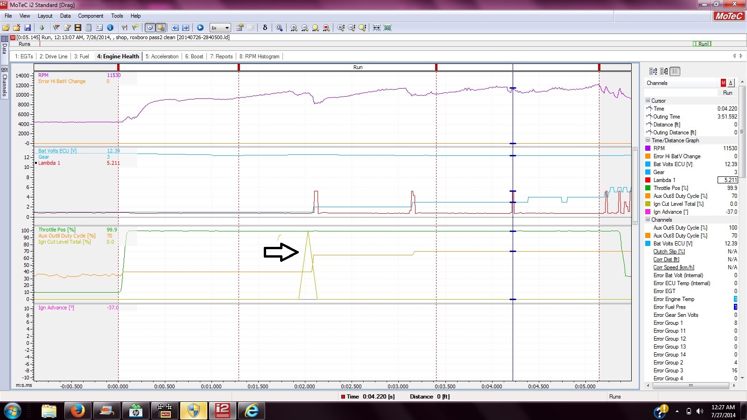Open the Tools menu
Screen dimensions: 747x420
click(117, 16)
